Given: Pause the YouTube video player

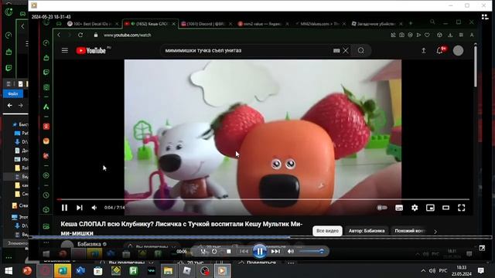Looking at the screenshot, I should (64, 208).
